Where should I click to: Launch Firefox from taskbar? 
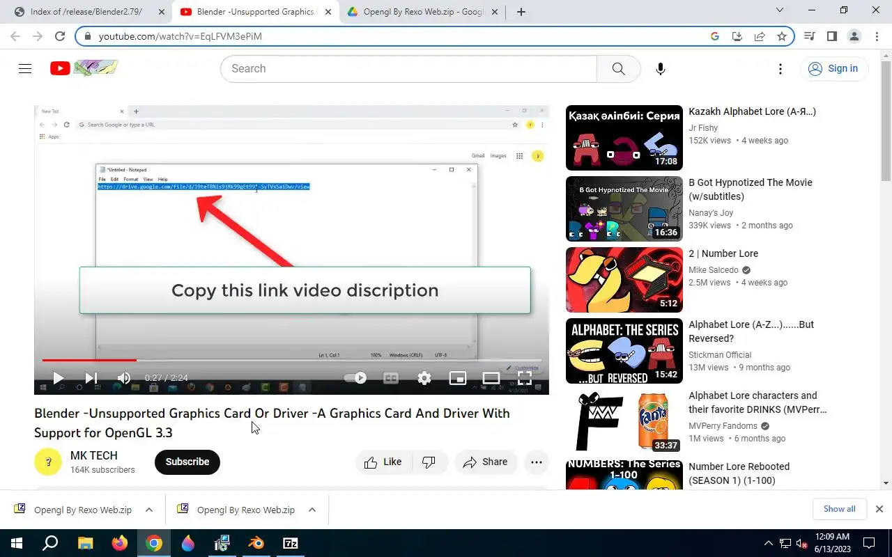[120, 543]
